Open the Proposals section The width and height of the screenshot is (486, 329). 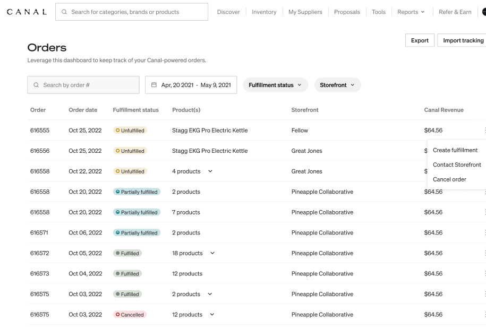coord(347,12)
